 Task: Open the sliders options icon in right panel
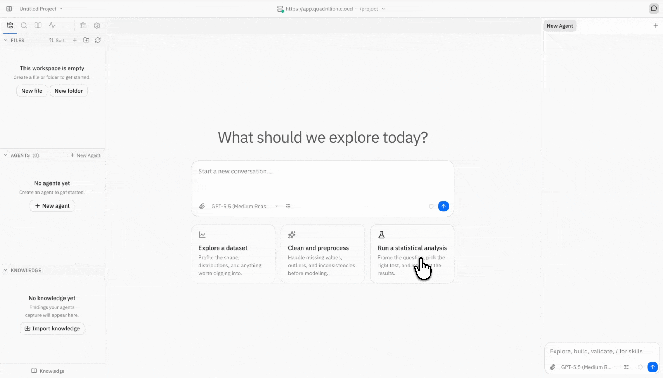(626, 367)
